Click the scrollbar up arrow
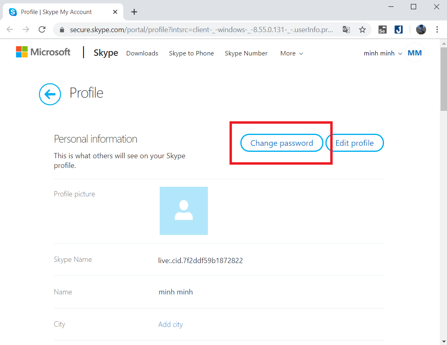The image size is (447, 345). coord(443,44)
